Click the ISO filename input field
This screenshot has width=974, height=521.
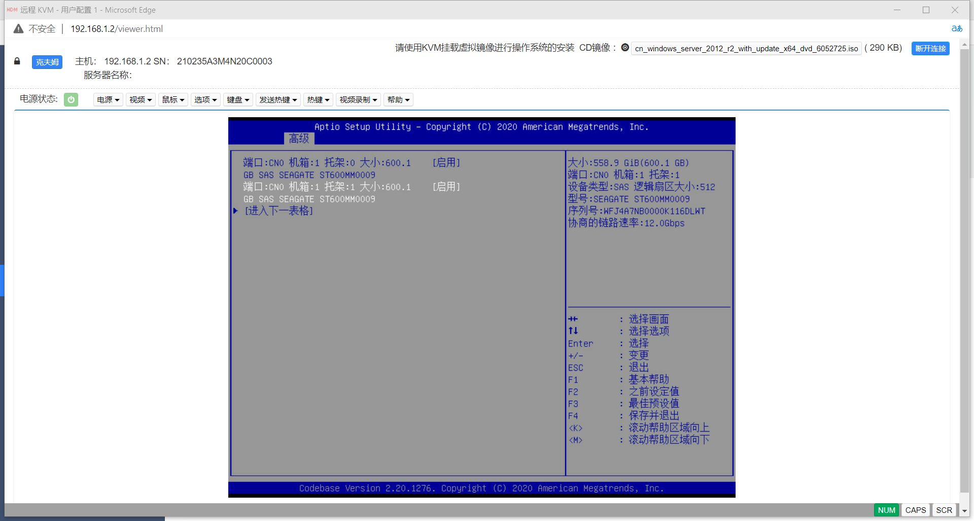[x=746, y=48]
